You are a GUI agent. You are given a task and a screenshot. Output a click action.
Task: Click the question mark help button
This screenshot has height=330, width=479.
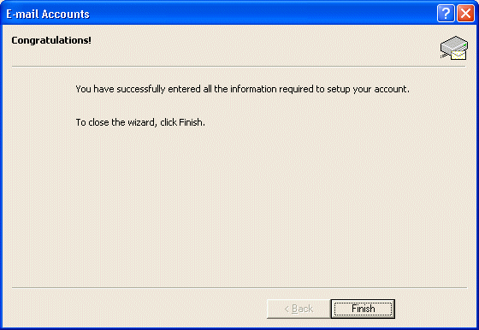tap(446, 14)
